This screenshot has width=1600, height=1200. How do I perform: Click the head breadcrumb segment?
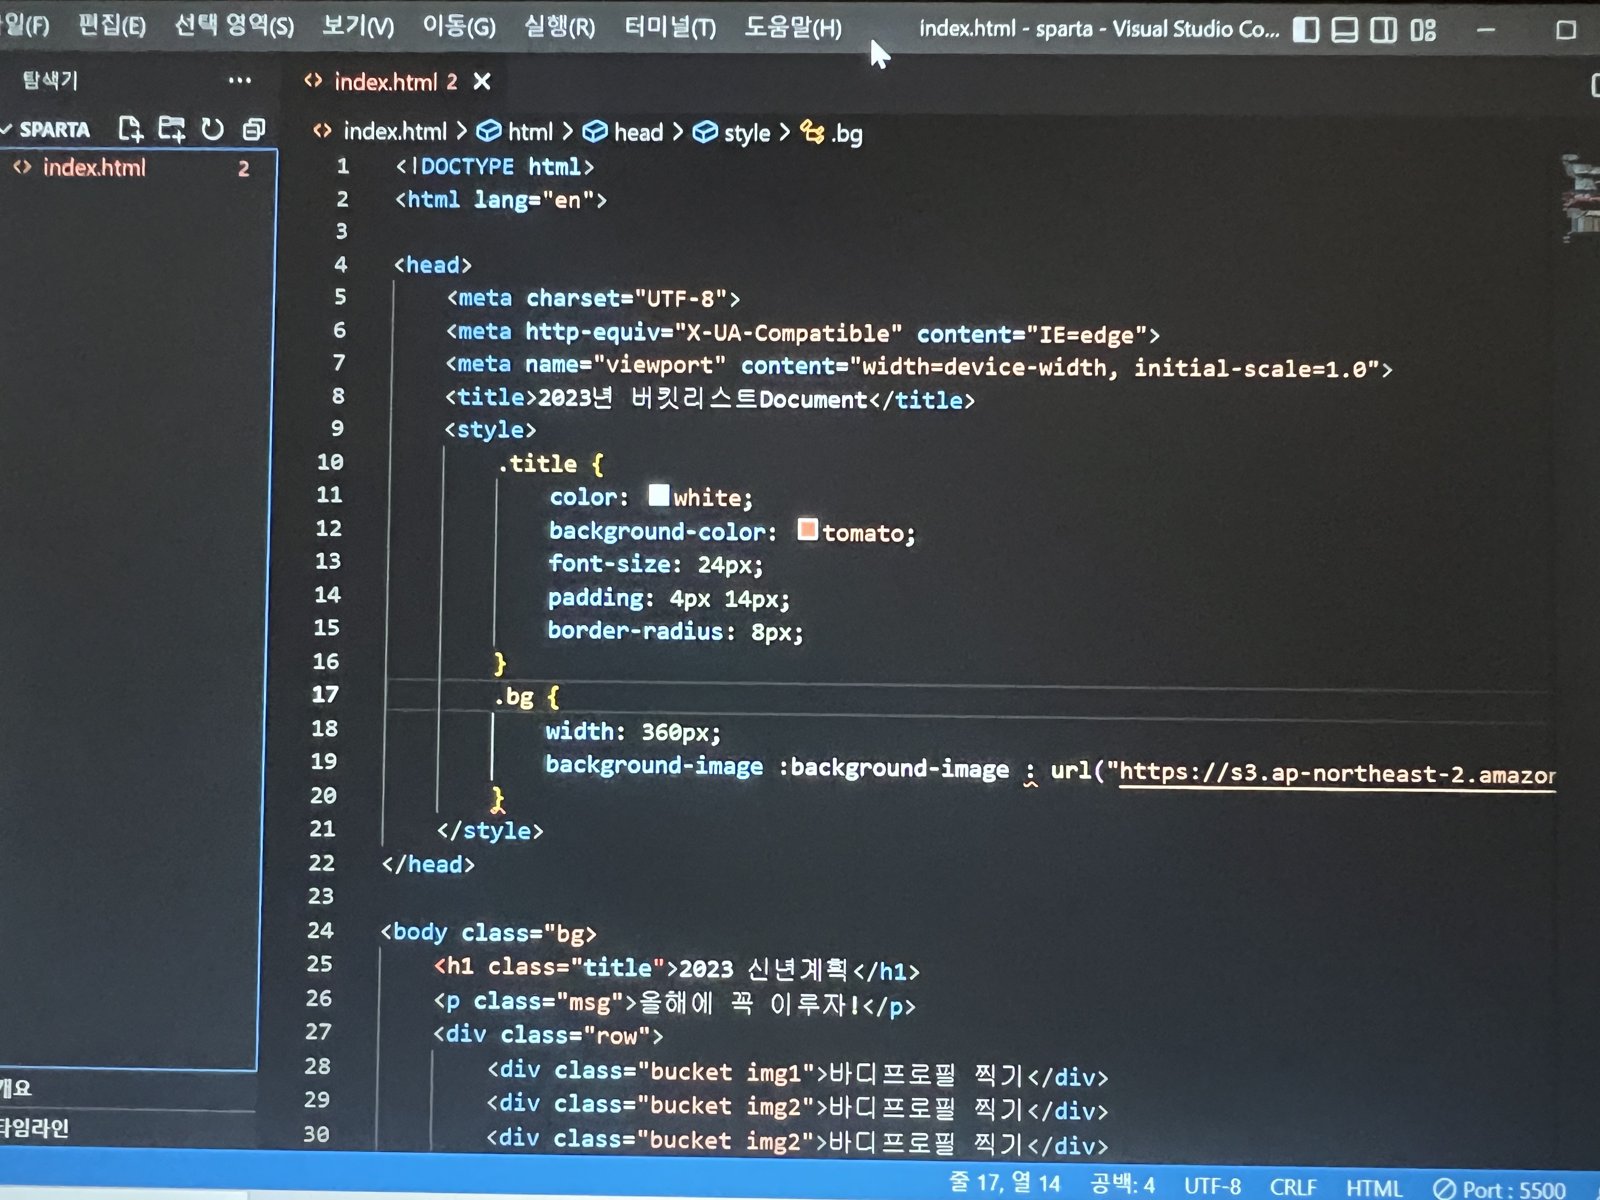[x=638, y=133]
